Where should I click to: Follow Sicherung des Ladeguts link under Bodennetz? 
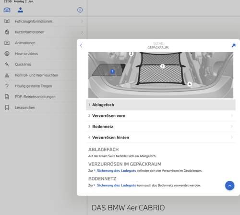pyautogui.click(x=116, y=185)
